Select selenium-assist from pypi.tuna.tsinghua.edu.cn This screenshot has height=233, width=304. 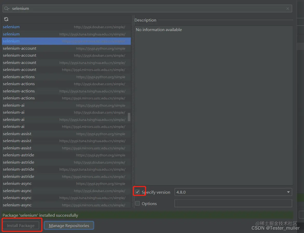click(66, 141)
